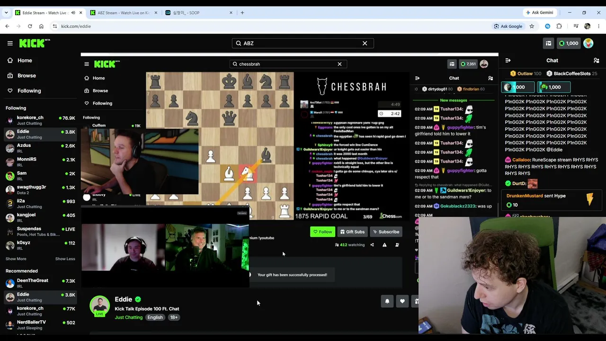Open the Kick shop chest icon
Viewport: 606px width, 341px height.
pyautogui.click(x=548, y=43)
